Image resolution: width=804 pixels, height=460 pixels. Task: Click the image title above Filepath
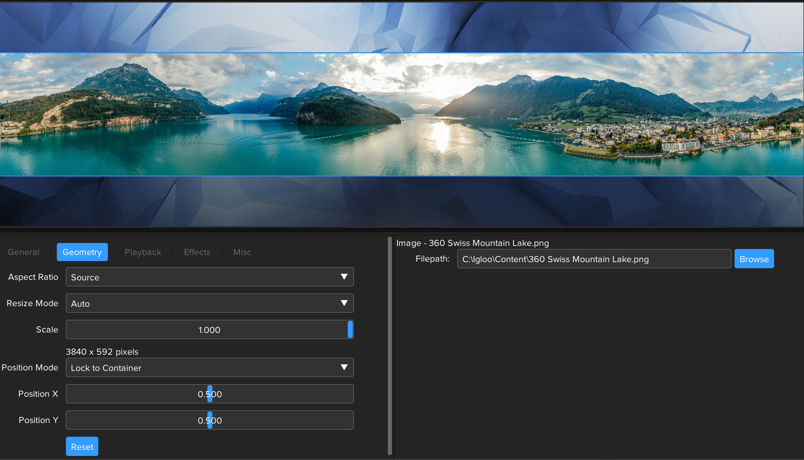click(472, 243)
